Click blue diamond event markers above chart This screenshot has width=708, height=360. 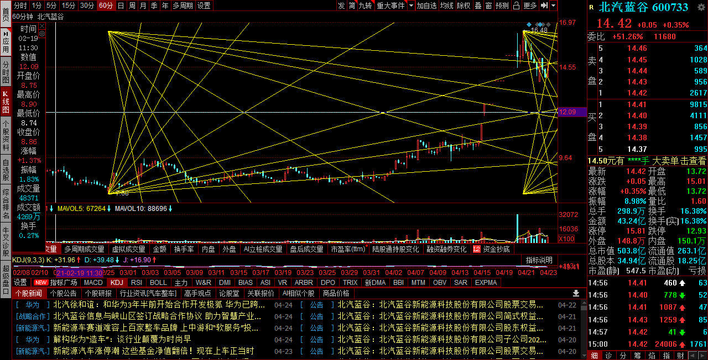(x=538, y=24)
